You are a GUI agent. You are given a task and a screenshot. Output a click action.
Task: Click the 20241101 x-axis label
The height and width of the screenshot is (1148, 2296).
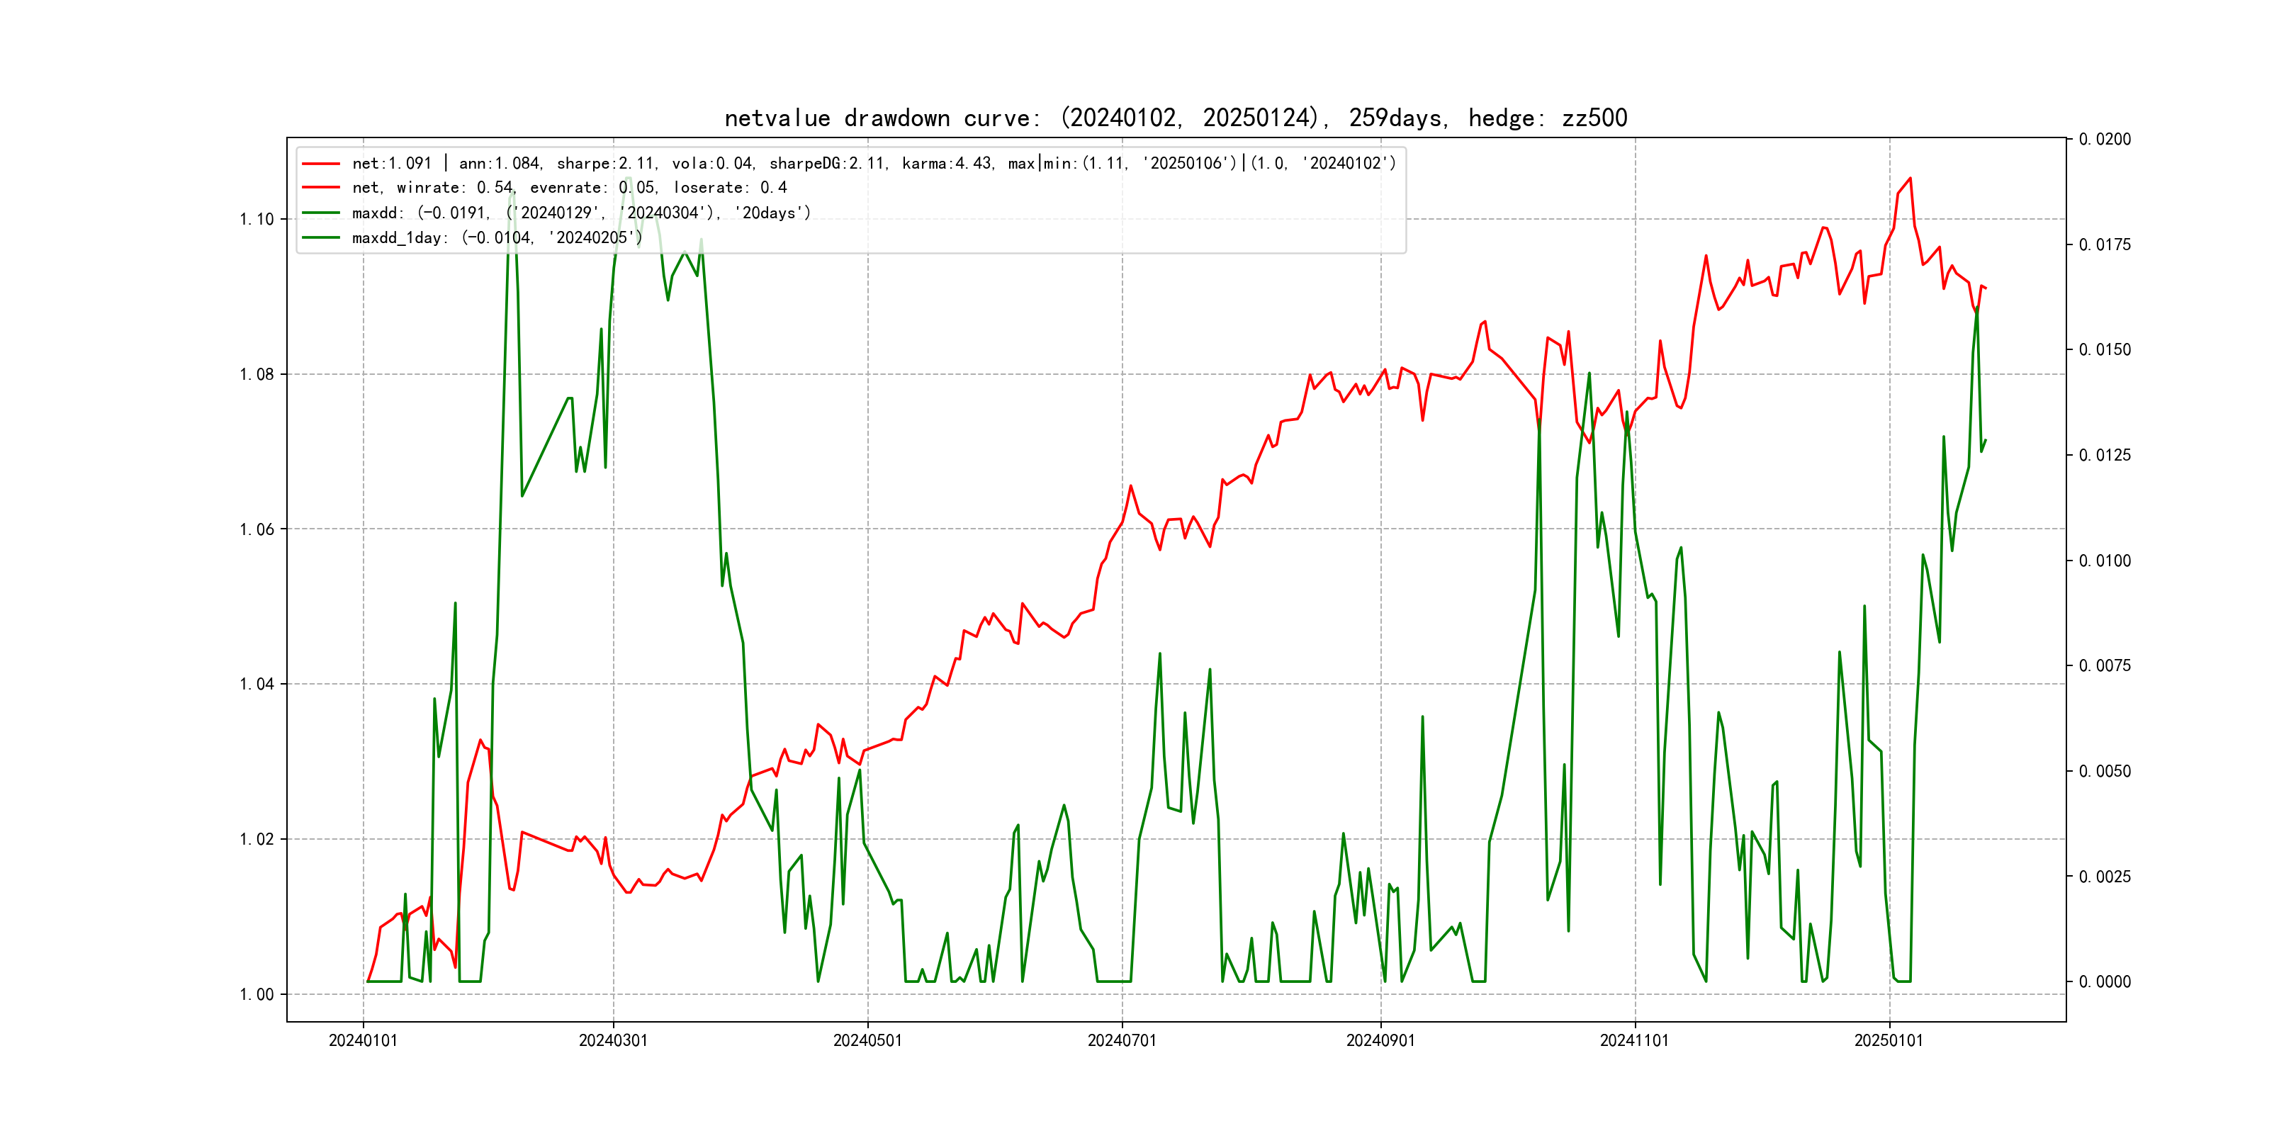(1633, 1040)
